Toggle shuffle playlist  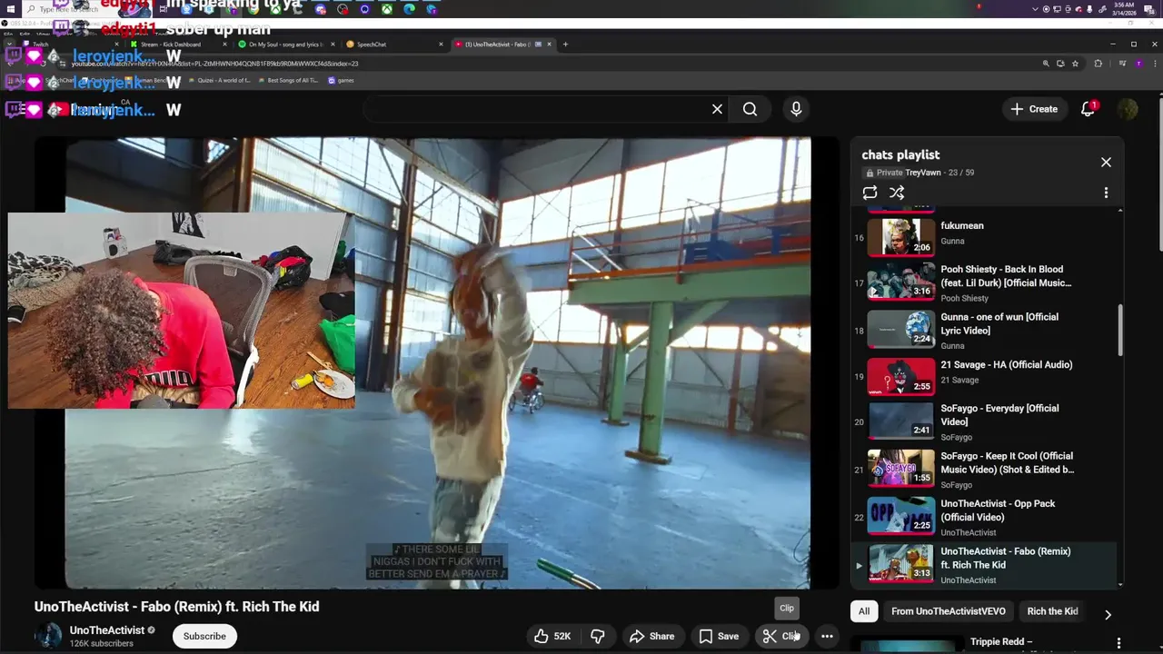coord(897,193)
